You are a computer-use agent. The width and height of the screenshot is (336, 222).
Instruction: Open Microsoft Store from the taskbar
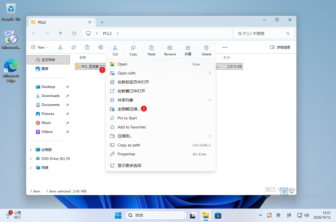pos(218,215)
